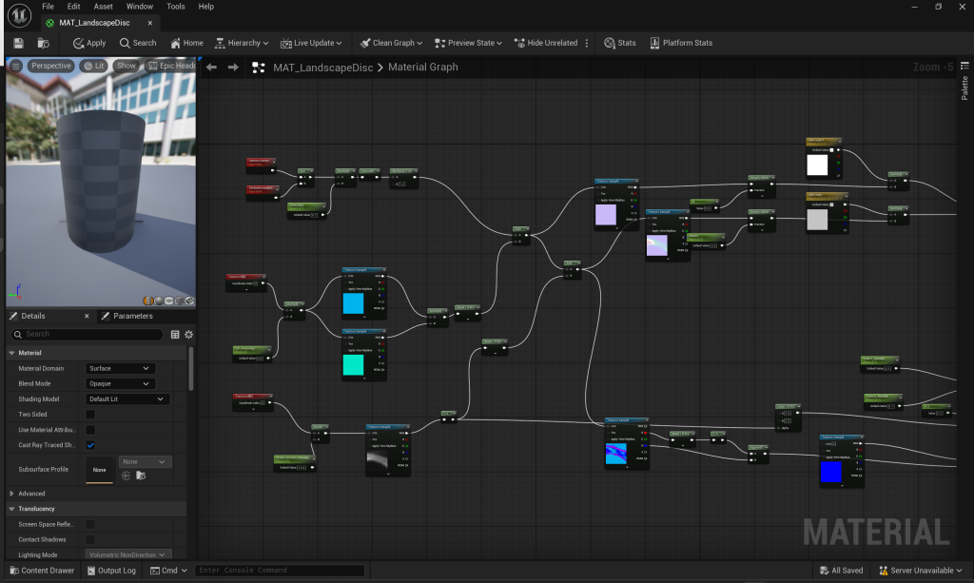Click the back navigation arrow in graph
The width and height of the screenshot is (974, 583).
point(212,68)
